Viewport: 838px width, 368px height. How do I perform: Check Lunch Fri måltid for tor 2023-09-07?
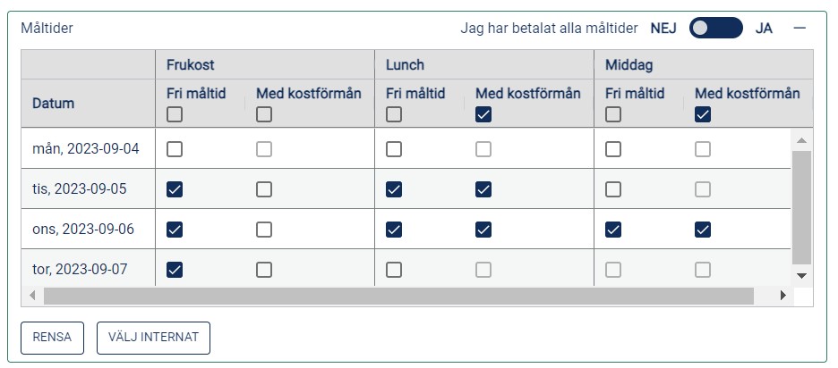click(394, 270)
